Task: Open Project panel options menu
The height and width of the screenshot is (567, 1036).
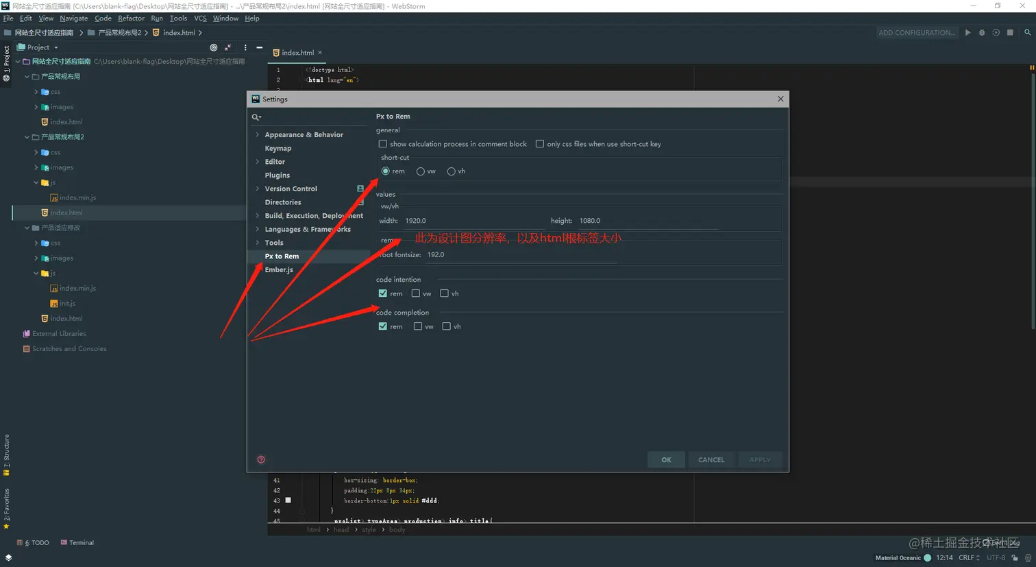Action: pos(245,47)
